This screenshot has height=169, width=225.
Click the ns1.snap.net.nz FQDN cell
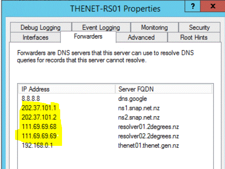(139, 108)
